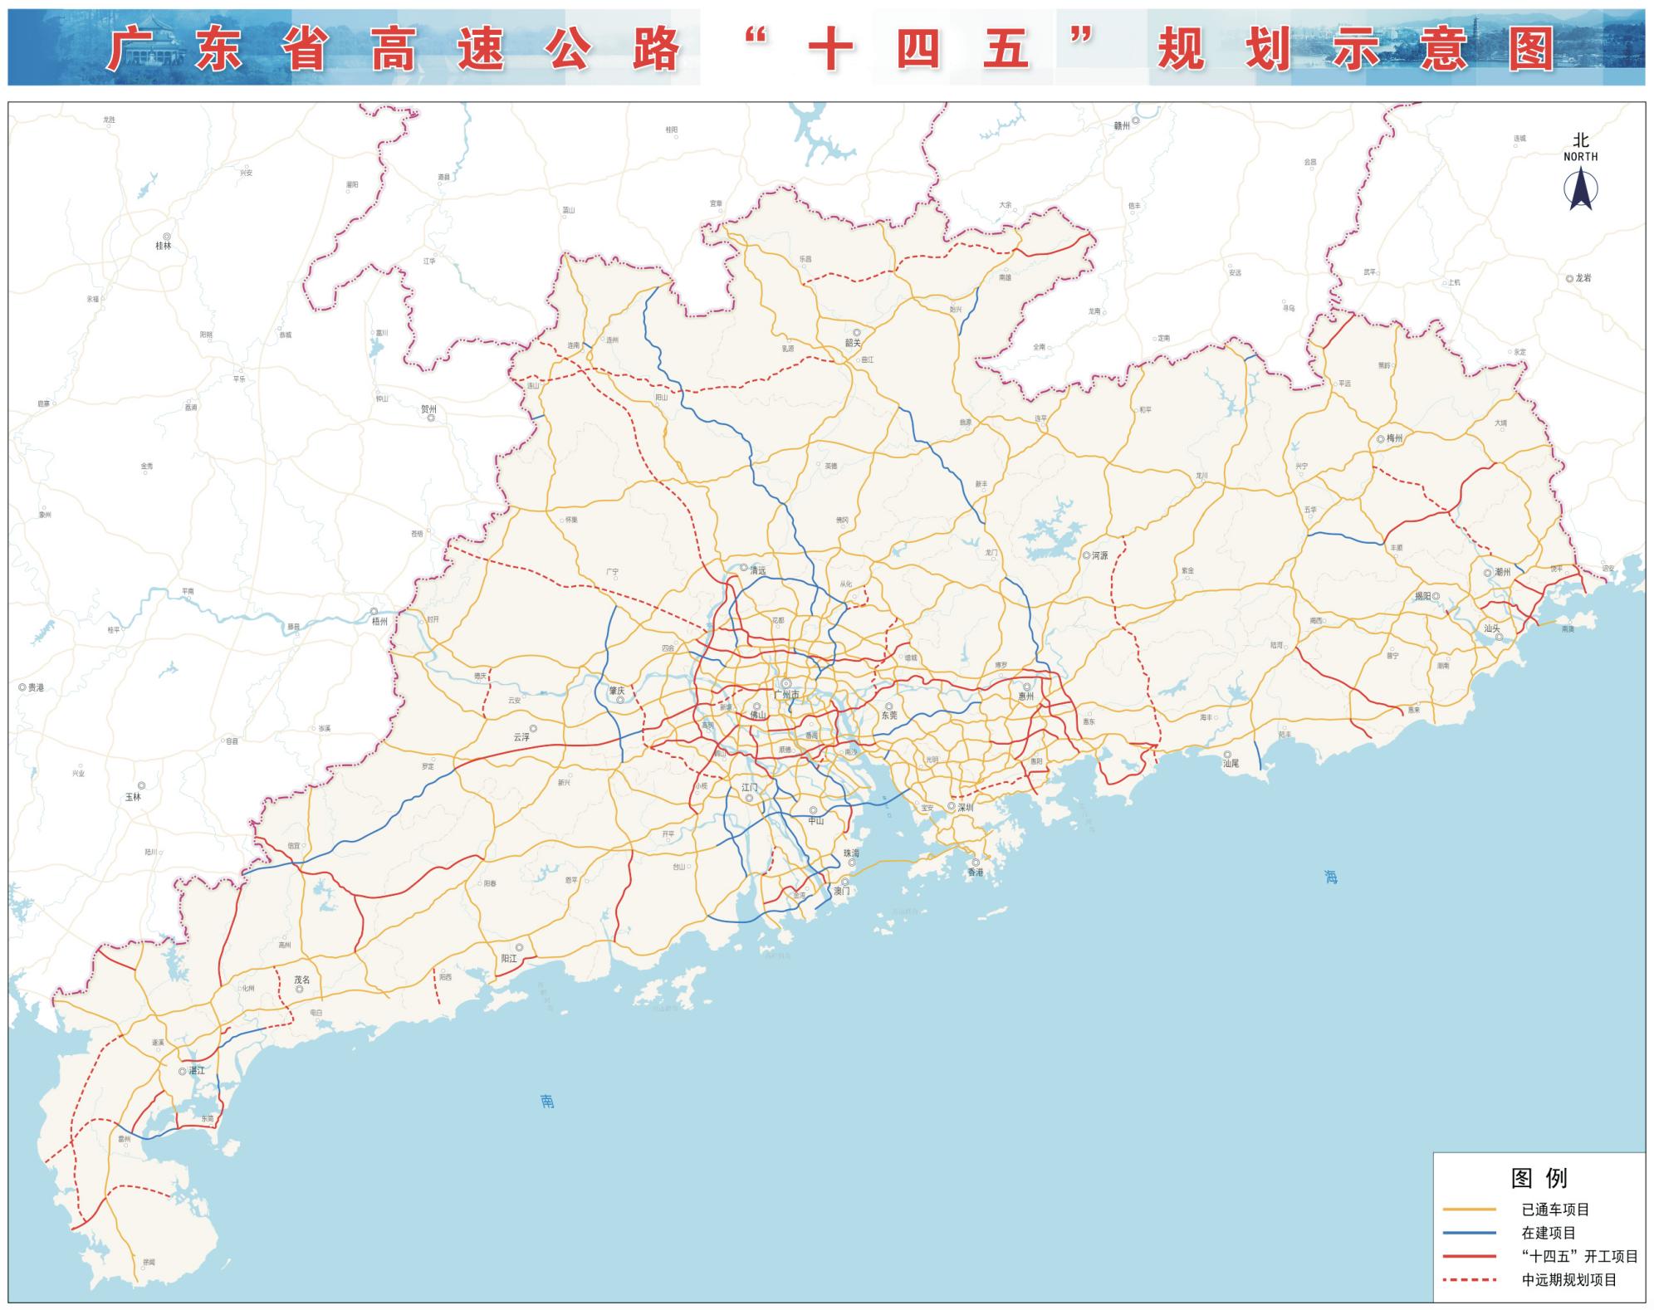Toggle the 在建项目 legend line
This screenshot has height=1310, width=1654.
point(1469,1233)
